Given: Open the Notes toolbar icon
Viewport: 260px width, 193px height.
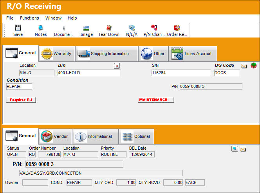Looking at the screenshot, I should [41, 28].
